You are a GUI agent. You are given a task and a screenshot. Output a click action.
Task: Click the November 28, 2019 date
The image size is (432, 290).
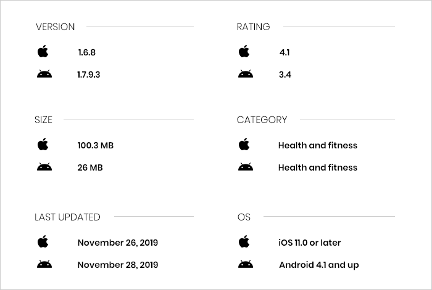pyautogui.click(x=118, y=265)
